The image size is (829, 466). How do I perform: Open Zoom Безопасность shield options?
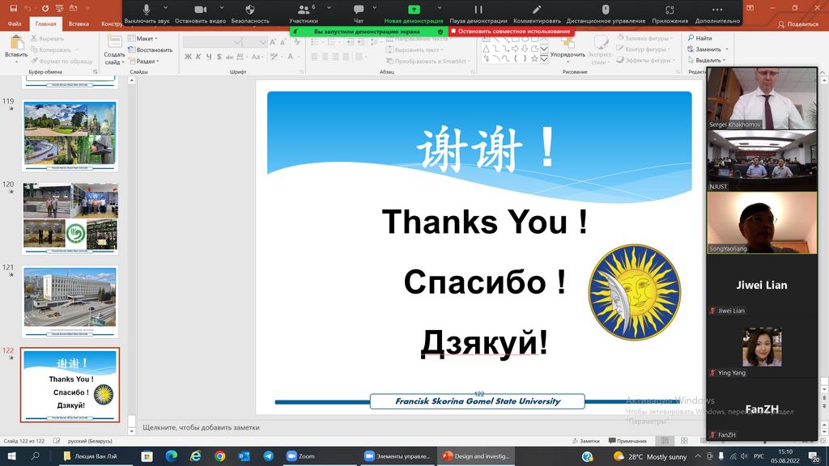coord(250,13)
